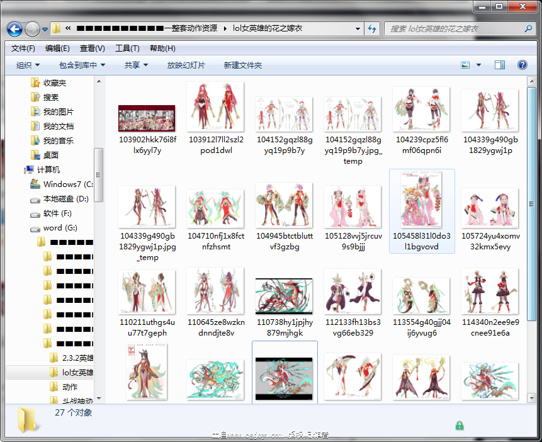Image resolution: width=542 pixels, height=442 pixels.
Task: Create a folder with 新建文件夹
Action: (242, 65)
